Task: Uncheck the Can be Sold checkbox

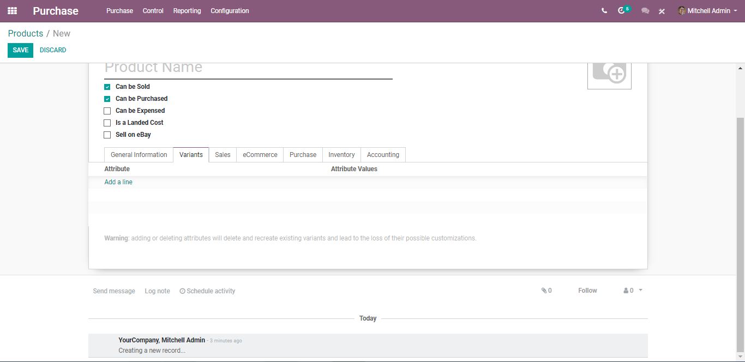Action: pos(107,87)
